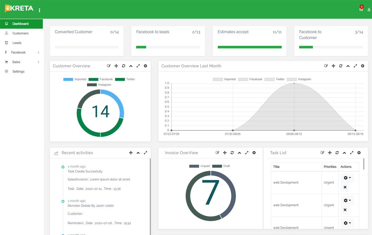Click the Estimates accept progress bar

(250, 47)
